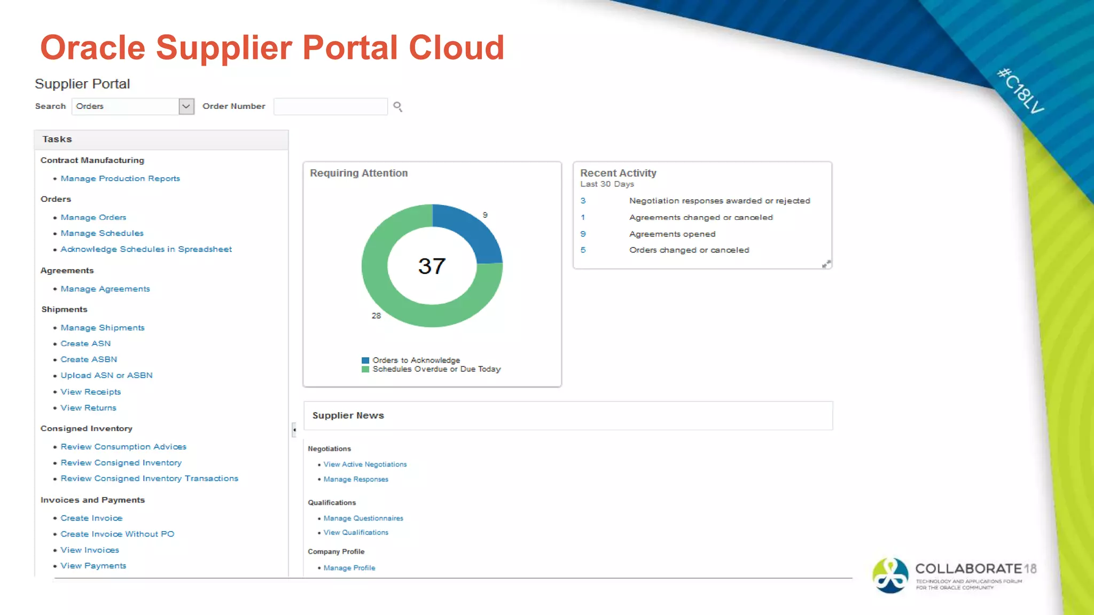The height and width of the screenshot is (615, 1094).
Task: Go to Manage Schedules
Action: pyautogui.click(x=102, y=233)
